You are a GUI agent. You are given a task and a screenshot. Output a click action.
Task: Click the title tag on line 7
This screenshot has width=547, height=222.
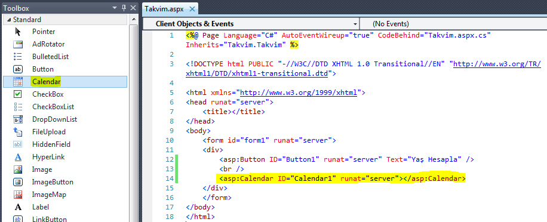(x=233, y=112)
